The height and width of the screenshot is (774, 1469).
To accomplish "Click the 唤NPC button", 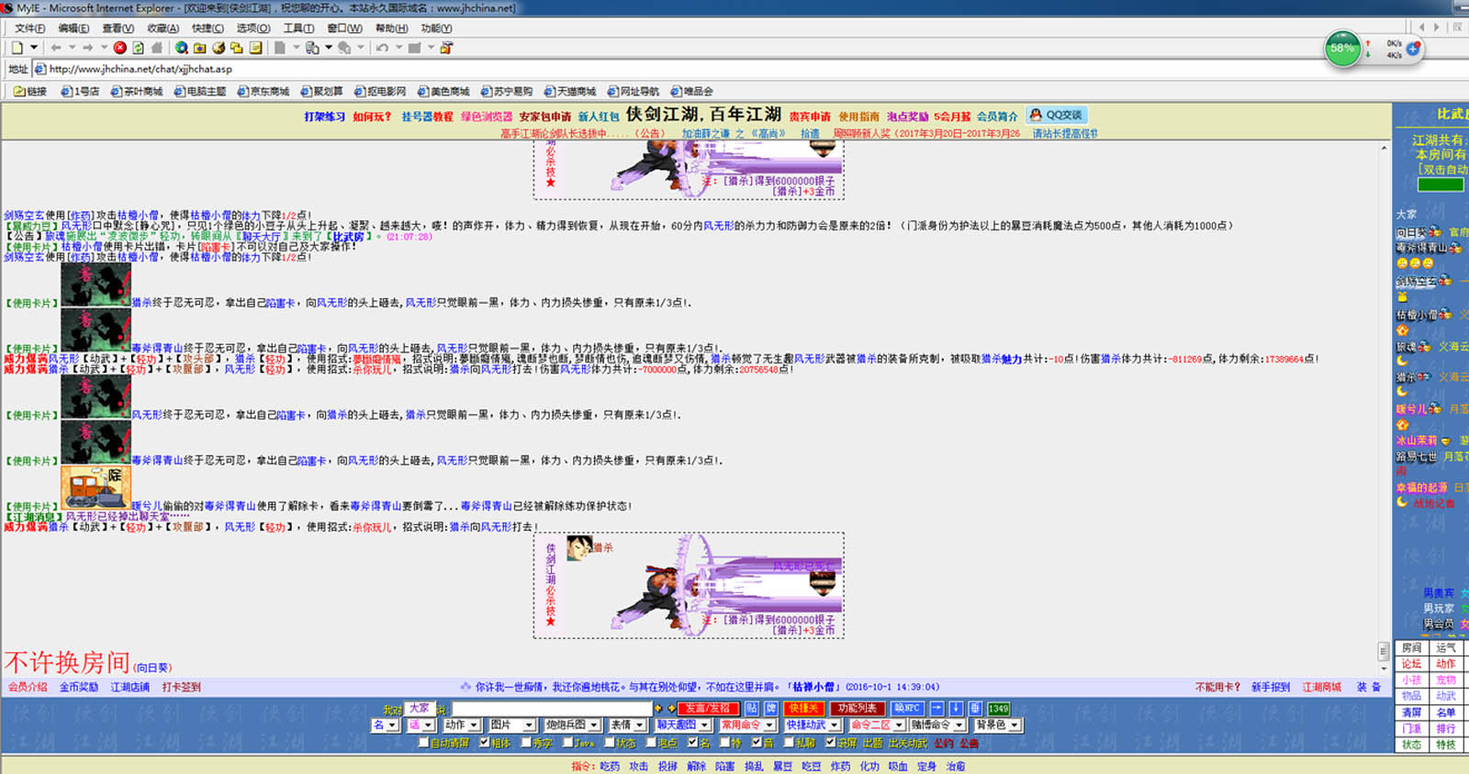I will [x=907, y=708].
